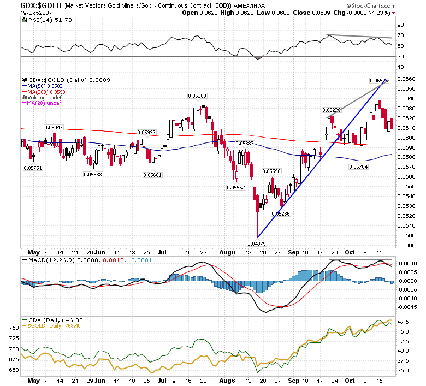The width and height of the screenshot is (426, 386).
Task: Click the orange $GOLD (Daily) 768.40 legend
Action: pos(51,326)
